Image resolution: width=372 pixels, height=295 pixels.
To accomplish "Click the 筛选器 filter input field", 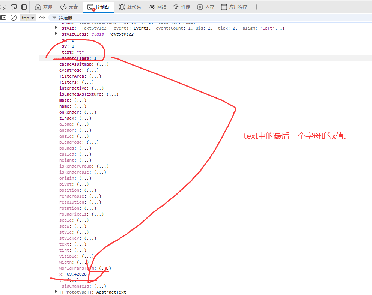I will (211, 18).
